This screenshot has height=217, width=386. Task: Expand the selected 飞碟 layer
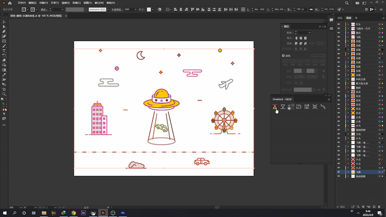tap(348, 172)
